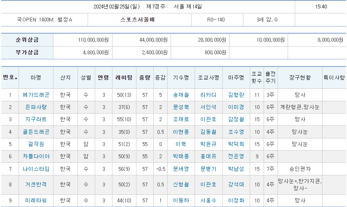Viewport: 347px width, 207px height.
Task: Open jockey link 송재철
Action: click(181, 95)
